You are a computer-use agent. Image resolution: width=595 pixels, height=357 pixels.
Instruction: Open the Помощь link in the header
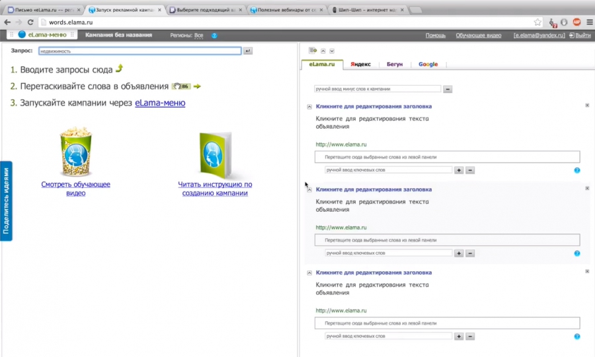point(435,35)
